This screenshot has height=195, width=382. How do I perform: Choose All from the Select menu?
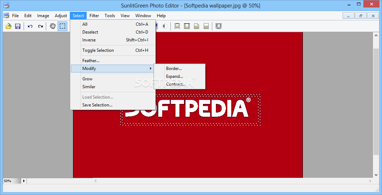[x=113, y=24]
